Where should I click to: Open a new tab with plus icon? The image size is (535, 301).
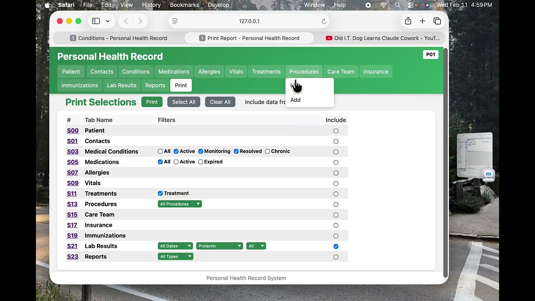tap(422, 21)
